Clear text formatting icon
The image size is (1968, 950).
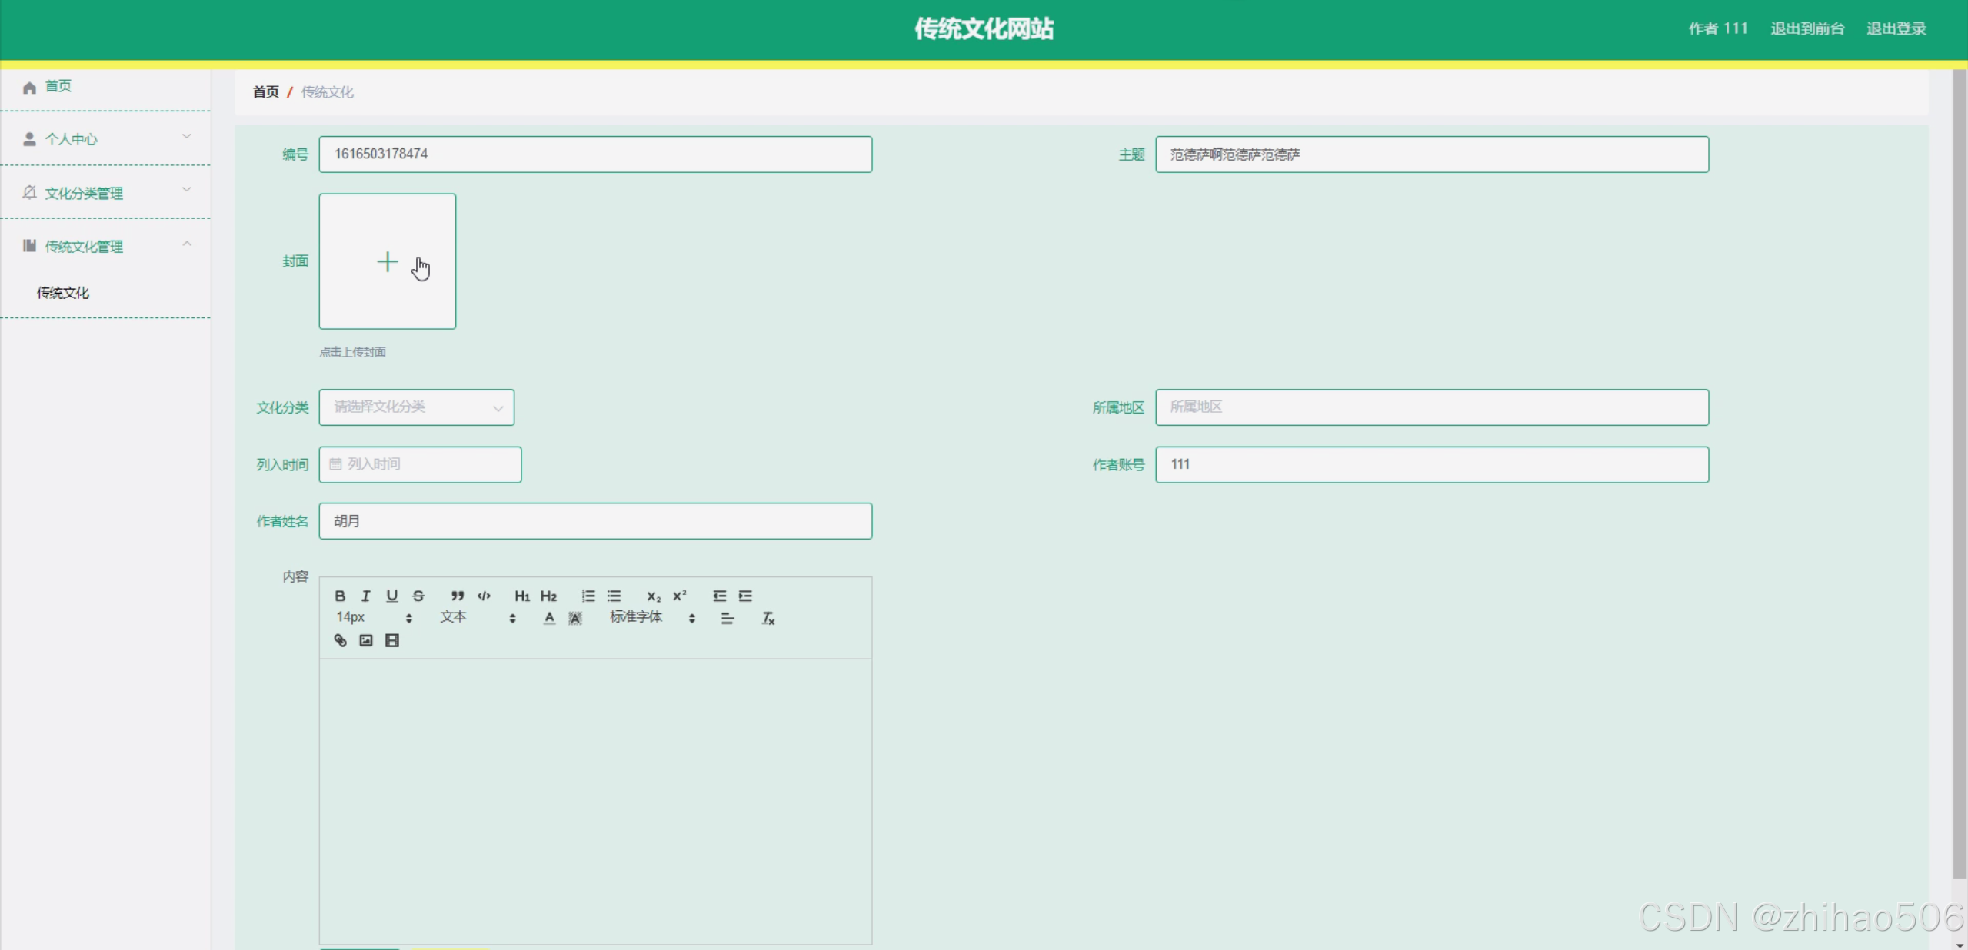click(x=768, y=618)
